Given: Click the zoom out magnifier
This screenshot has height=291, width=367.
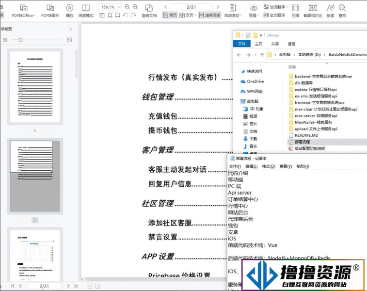Looking at the screenshot, I should click(x=128, y=7).
